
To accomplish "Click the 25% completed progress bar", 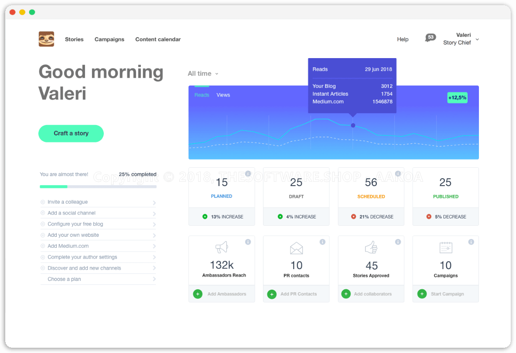I will [x=98, y=187].
